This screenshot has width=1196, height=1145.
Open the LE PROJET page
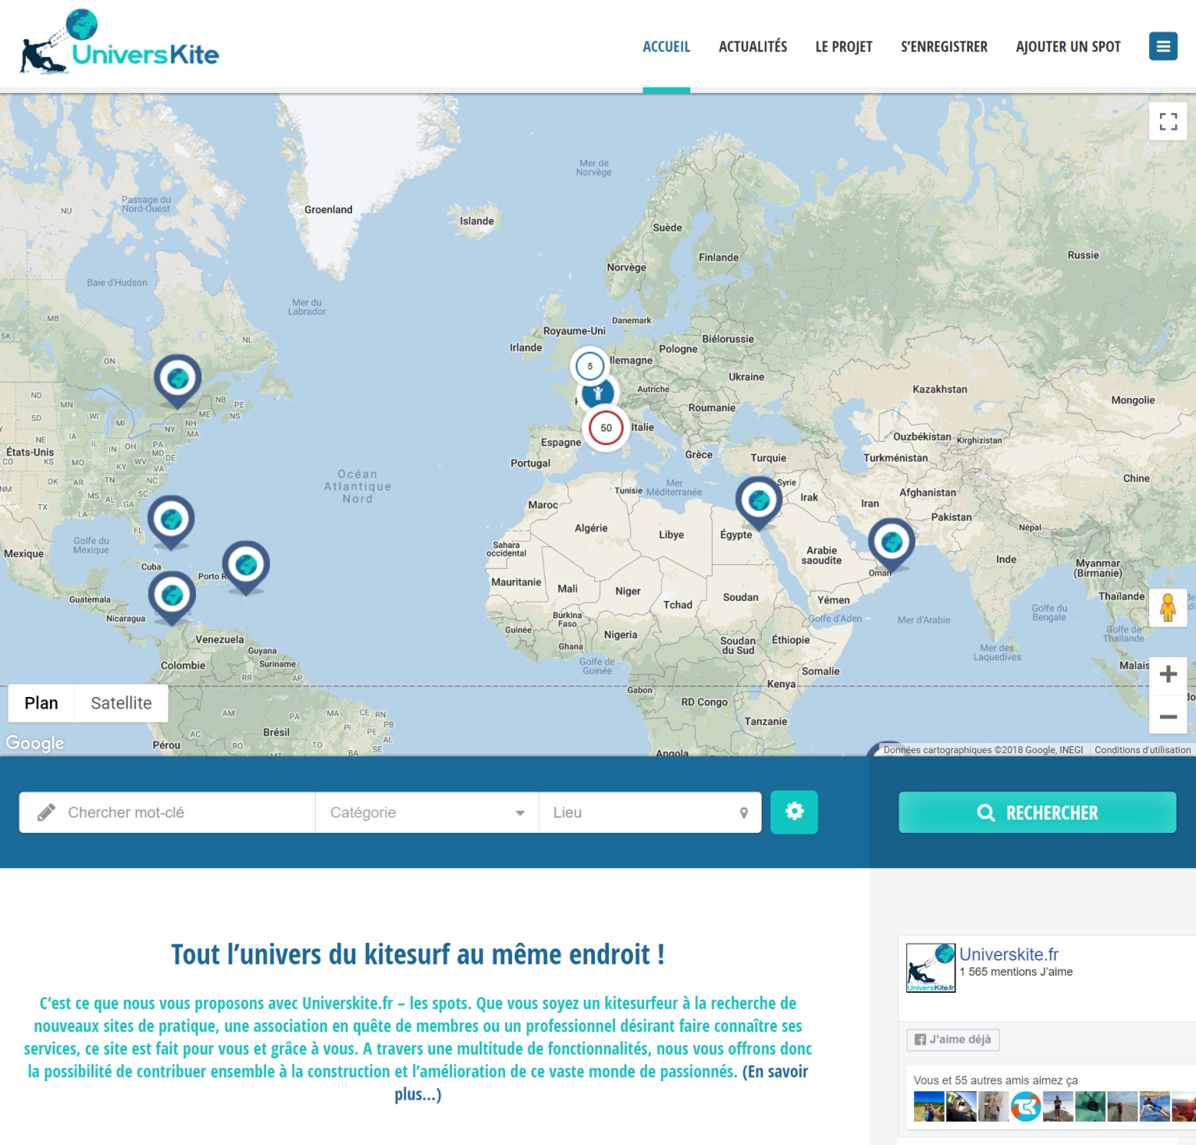(844, 47)
